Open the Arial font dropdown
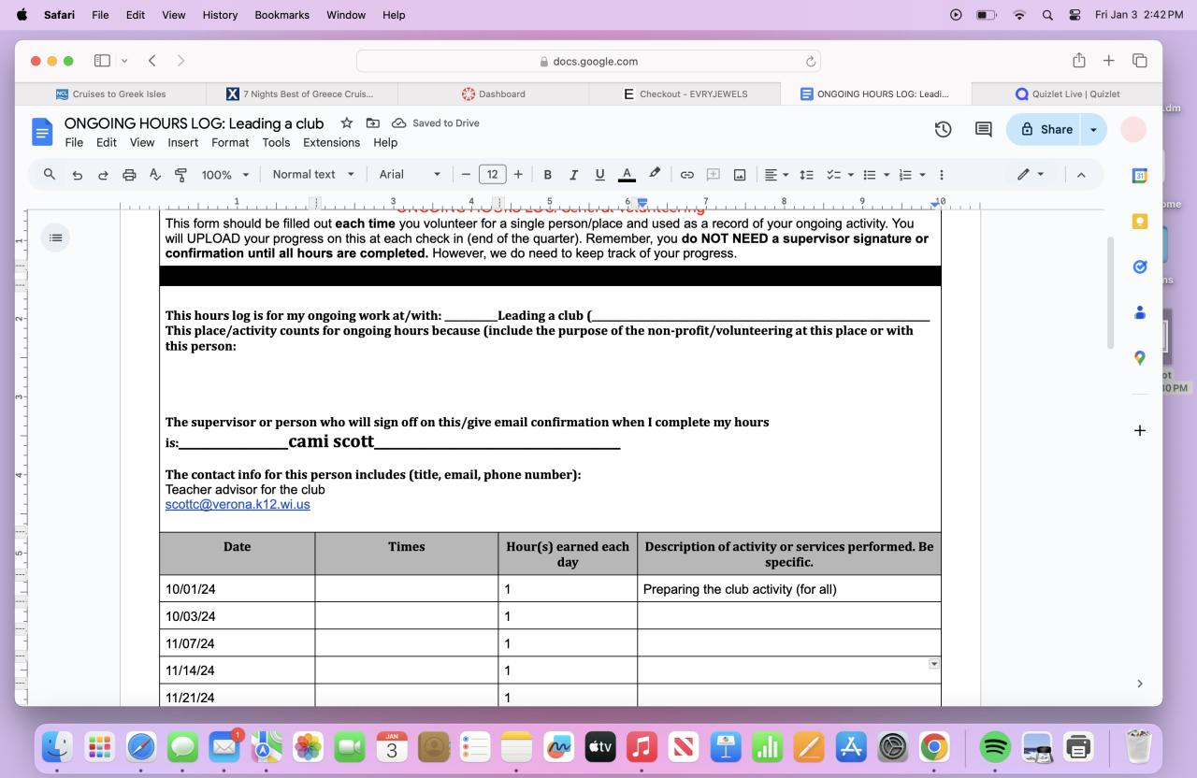Viewport: 1197px width, 778px height. 410,175
